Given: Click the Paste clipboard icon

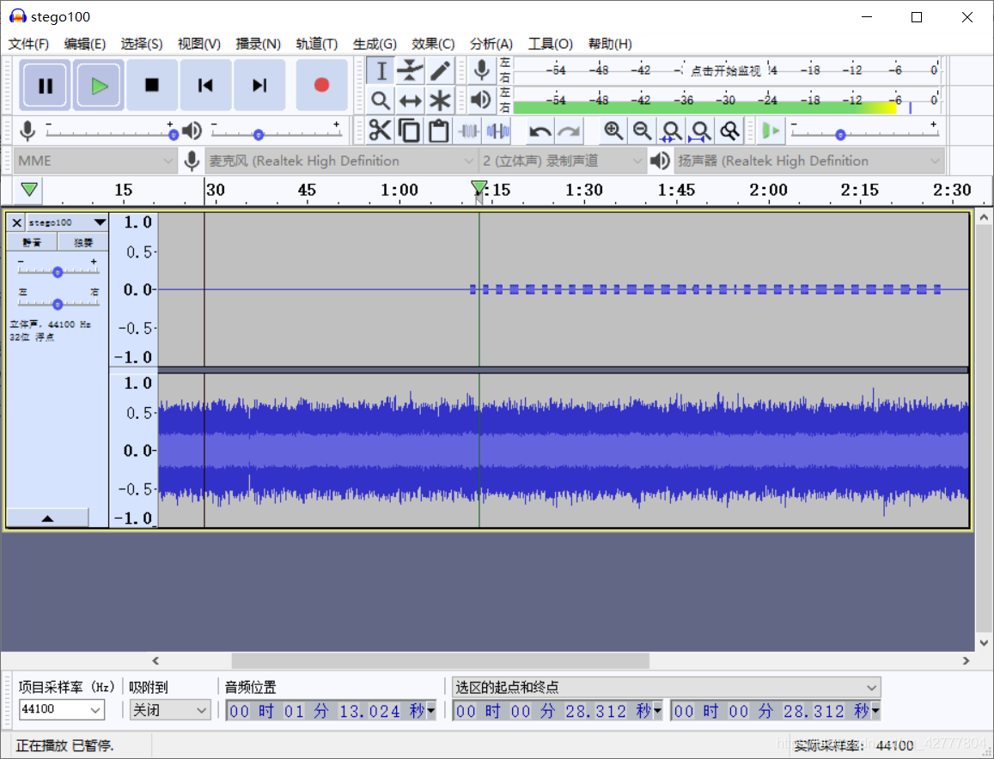Looking at the screenshot, I should click(438, 131).
